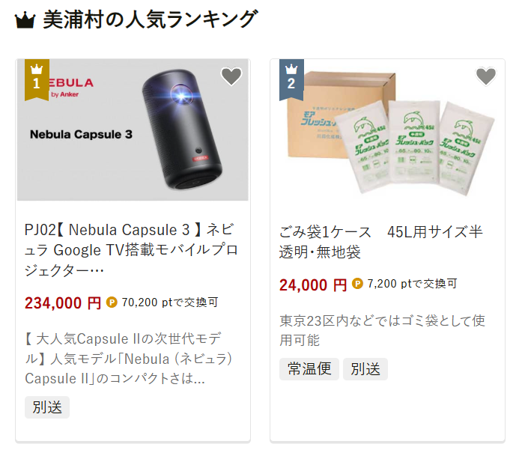
Task: Open the garbage bags product image
Action: click(x=387, y=130)
